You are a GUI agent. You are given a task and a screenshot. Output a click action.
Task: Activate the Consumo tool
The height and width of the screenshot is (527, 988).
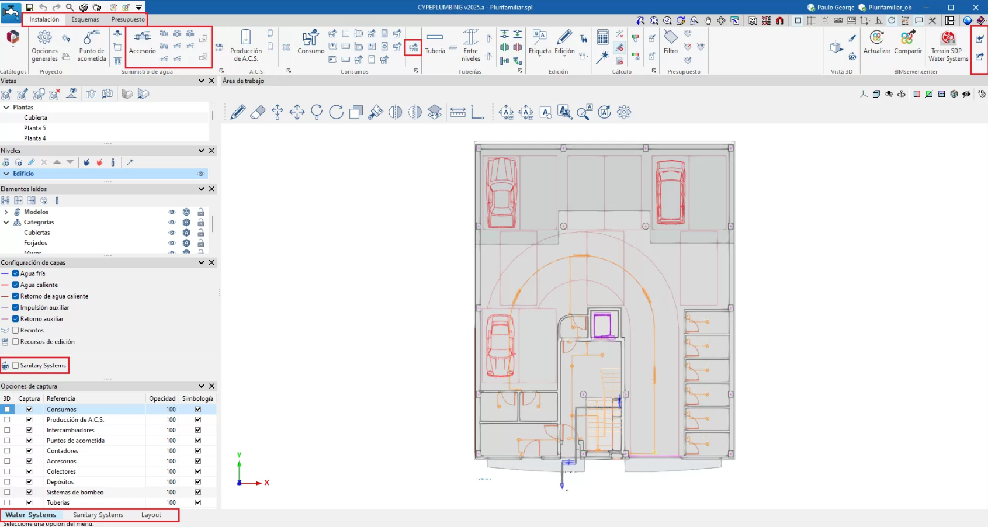point(311,39)
